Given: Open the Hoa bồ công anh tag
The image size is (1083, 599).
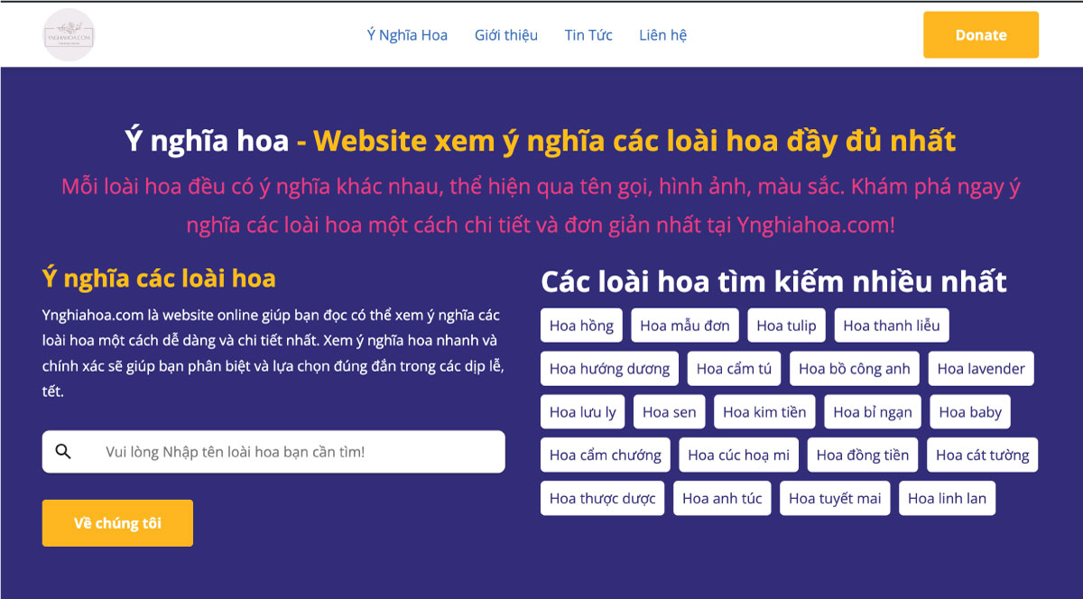Looking at the screenshot, I should pos(854,369).
